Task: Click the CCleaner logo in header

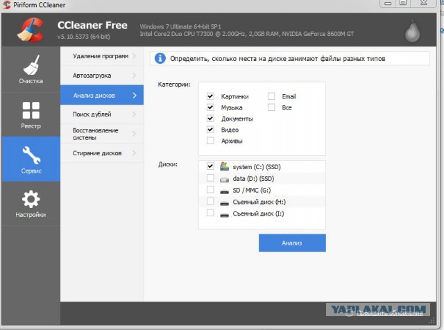Action: [31, 30]
